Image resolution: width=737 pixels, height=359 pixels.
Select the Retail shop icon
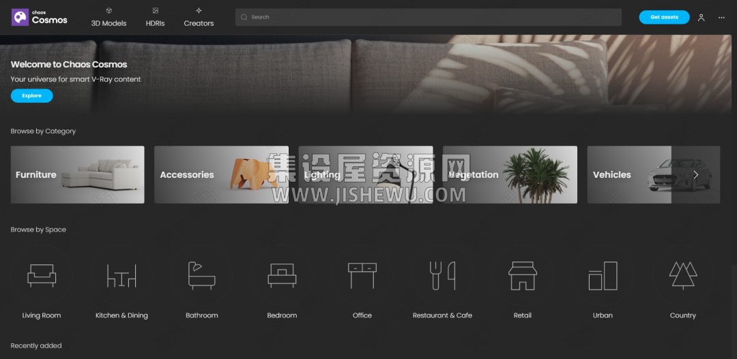[x=523, y=275]
